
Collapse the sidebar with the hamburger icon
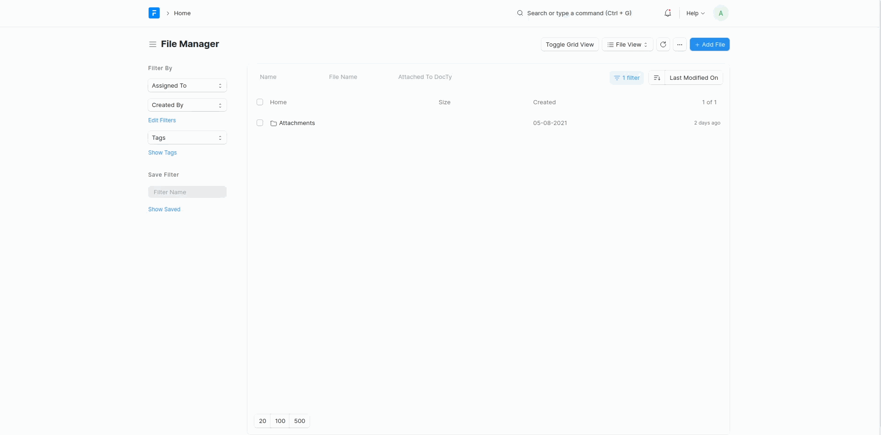pyautogui.click(x=153, y=44)
